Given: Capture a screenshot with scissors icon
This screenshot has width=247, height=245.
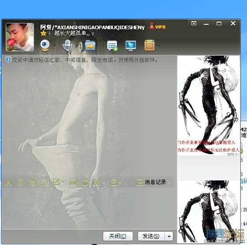Looking at the screenshot, I should coord(97,183).
